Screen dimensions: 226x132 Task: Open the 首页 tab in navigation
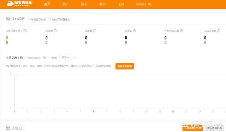tap(47, 4)
